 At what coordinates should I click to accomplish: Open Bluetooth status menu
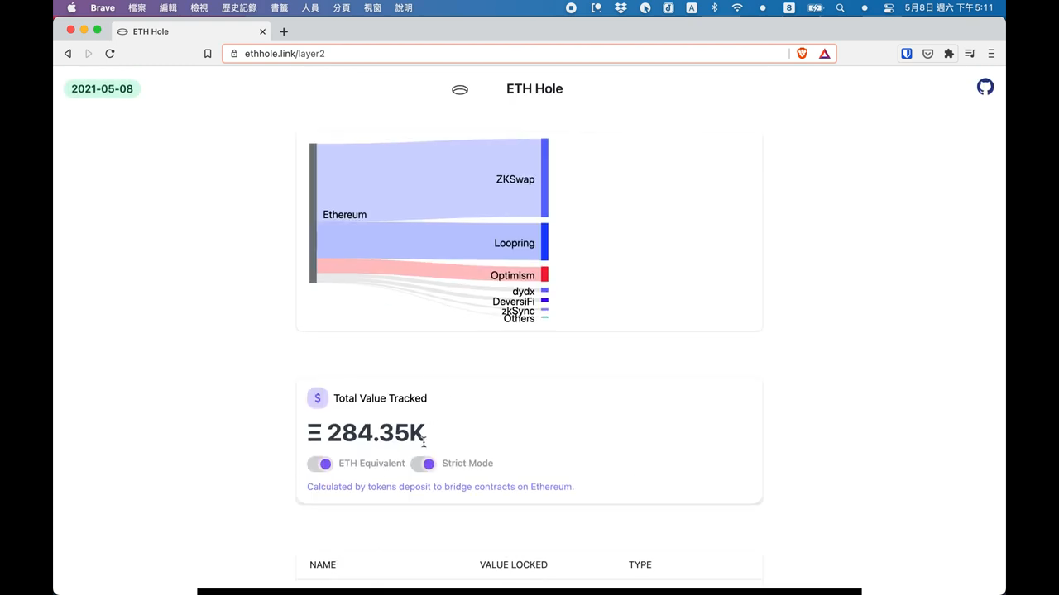coord(714,7)
